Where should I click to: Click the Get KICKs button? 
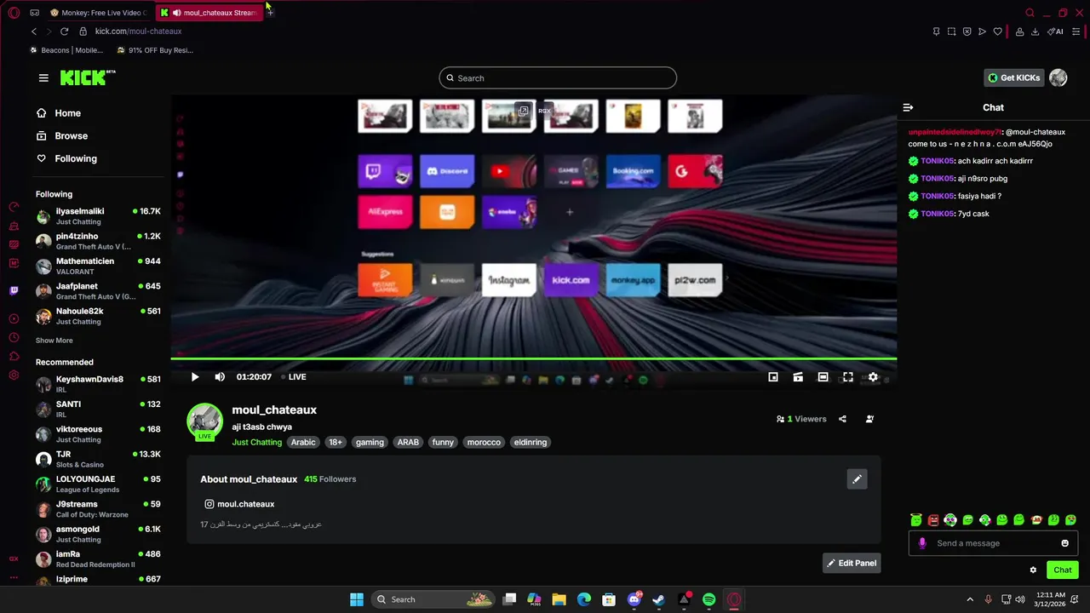tap(1013, 77)
